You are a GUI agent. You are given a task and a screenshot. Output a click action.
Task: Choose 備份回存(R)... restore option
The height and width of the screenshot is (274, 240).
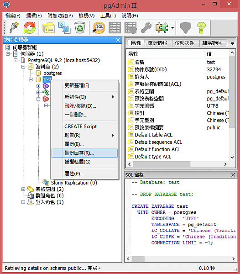[x=84, y=153]
